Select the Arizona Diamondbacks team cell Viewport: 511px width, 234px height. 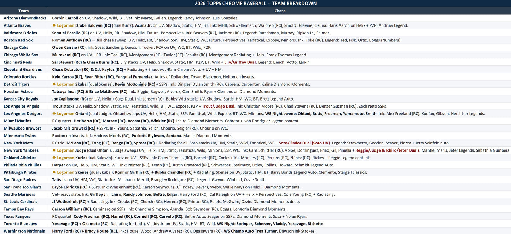point(24,18)
